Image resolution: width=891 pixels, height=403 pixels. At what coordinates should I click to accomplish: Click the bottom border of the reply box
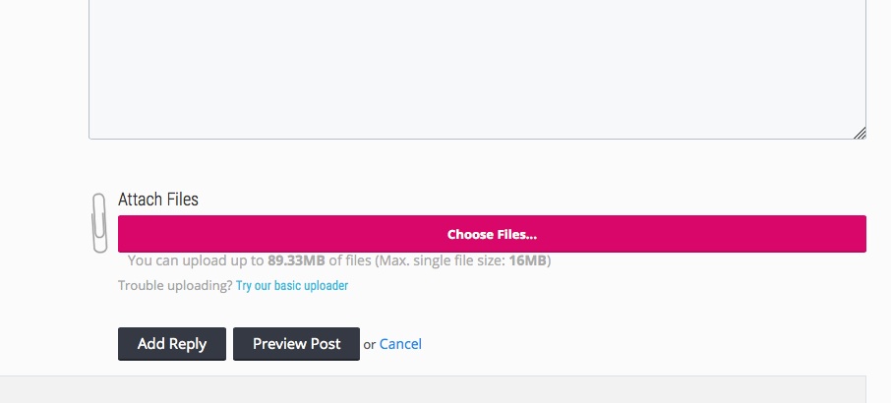click(477, 139)
